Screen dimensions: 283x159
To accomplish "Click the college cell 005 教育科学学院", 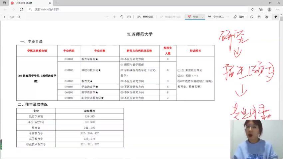I will tap(37, 79).
